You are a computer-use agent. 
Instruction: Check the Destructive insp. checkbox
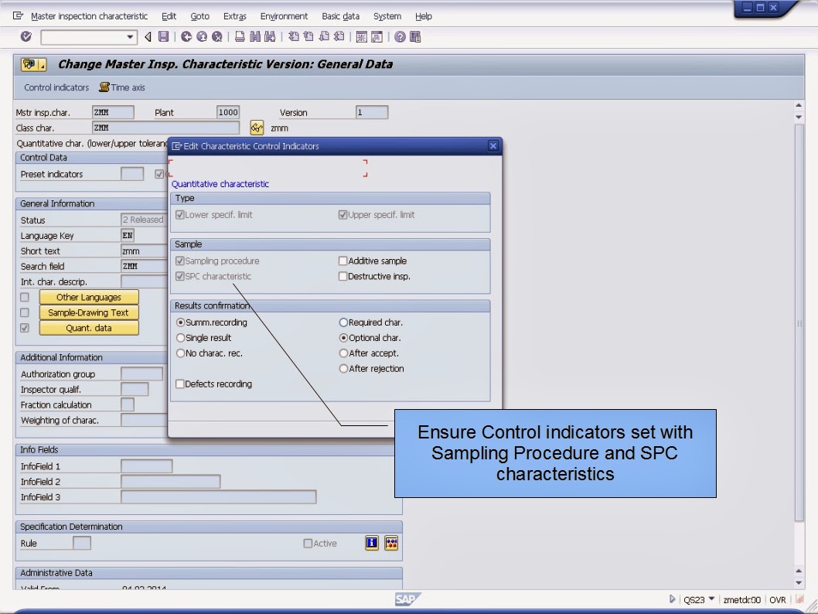[343, 276]
